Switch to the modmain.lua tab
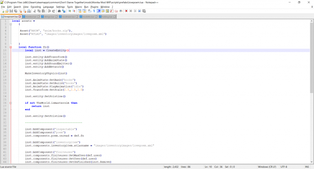The height and width of the screenshot is (169, 314). [x=68, y=17]
